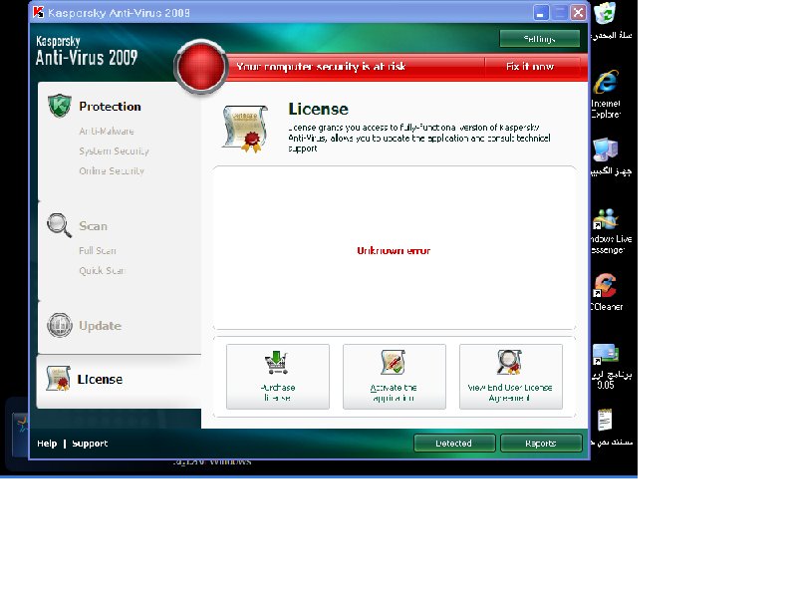Open System Security settings
The width and height of the screenshot is (797, 598).
coord(114,151)
